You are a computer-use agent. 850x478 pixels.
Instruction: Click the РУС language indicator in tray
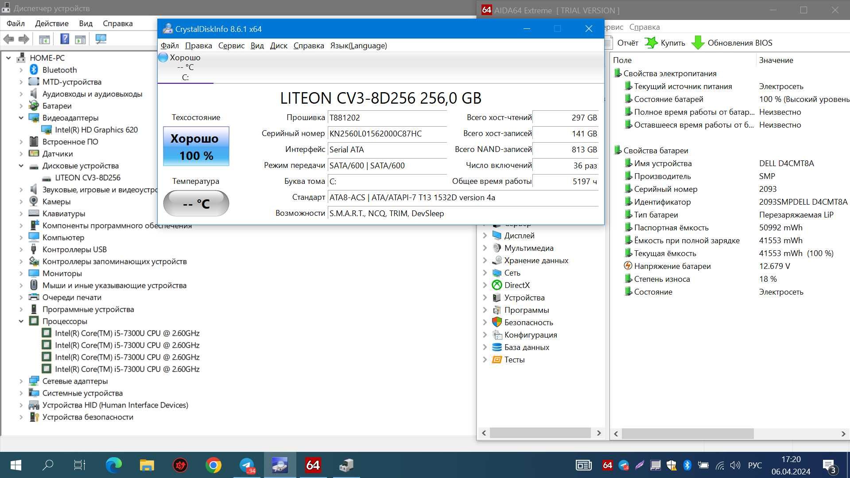coord(755,465)
